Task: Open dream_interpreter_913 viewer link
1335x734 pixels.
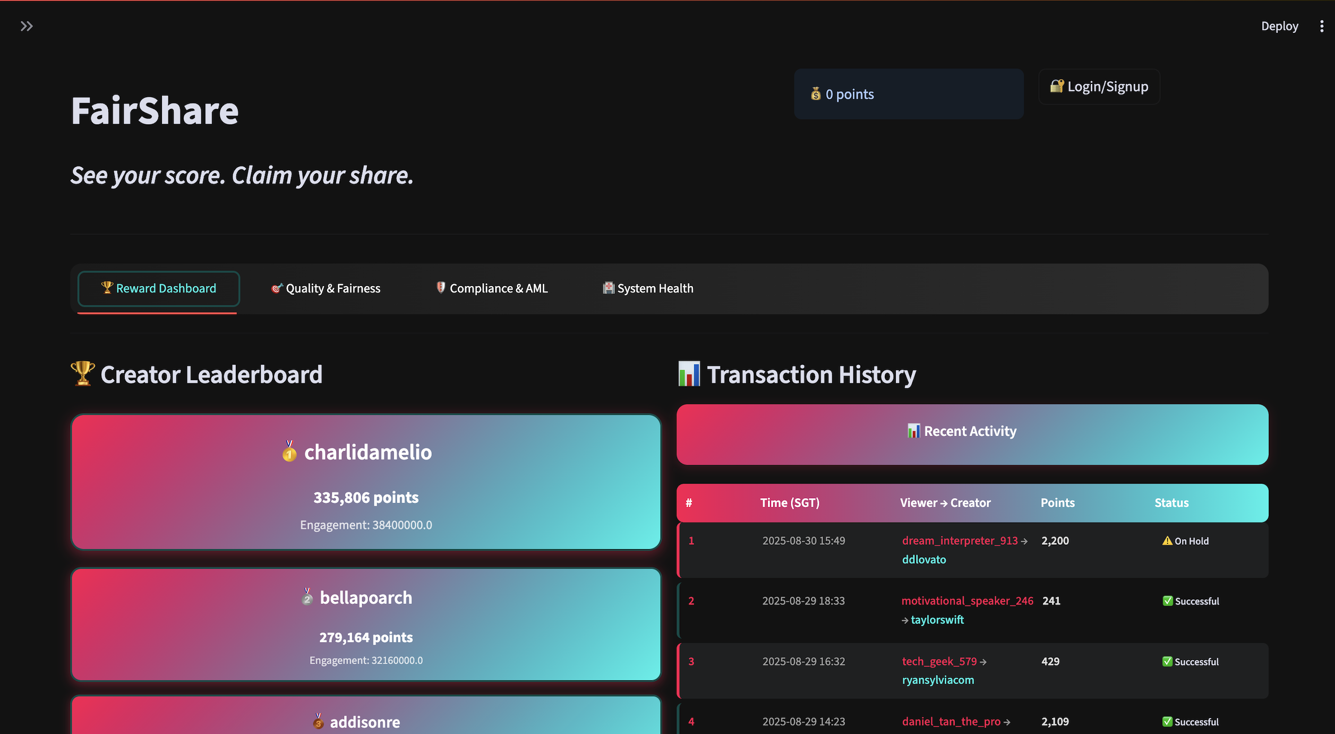Action: [960, 541]
